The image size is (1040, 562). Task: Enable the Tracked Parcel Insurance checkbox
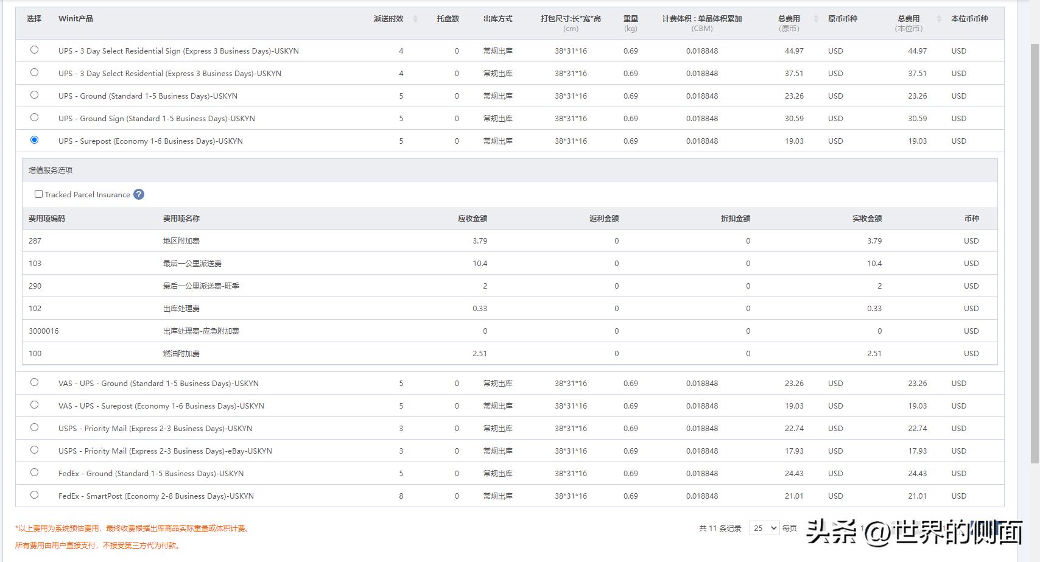tap(38, 194)
